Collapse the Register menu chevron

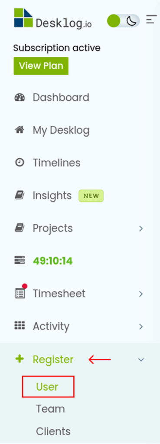141,360
